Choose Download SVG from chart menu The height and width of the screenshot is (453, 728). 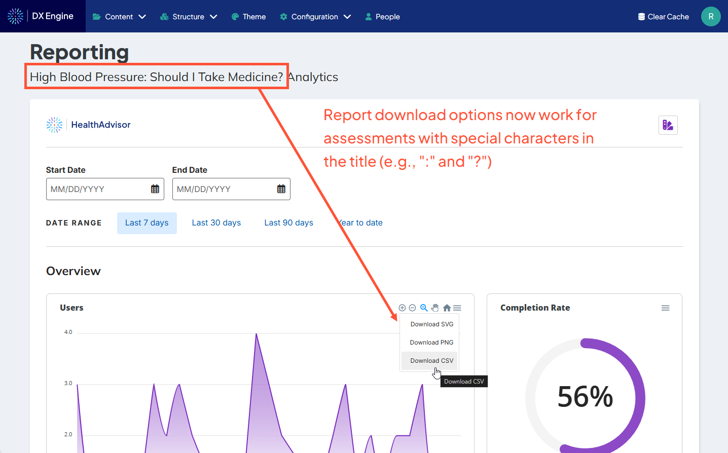[430, 324]
